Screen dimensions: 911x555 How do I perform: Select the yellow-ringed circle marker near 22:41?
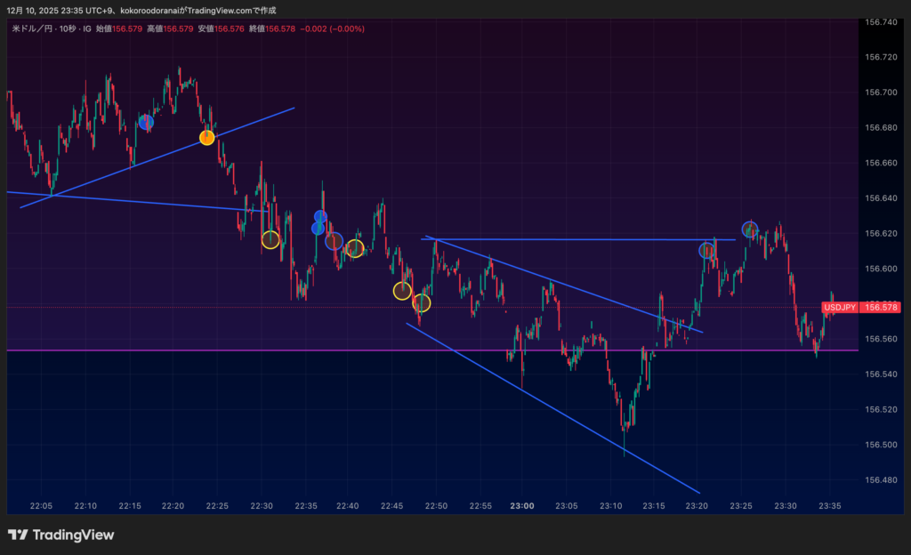pyautogui.click(x=355, y=248)
